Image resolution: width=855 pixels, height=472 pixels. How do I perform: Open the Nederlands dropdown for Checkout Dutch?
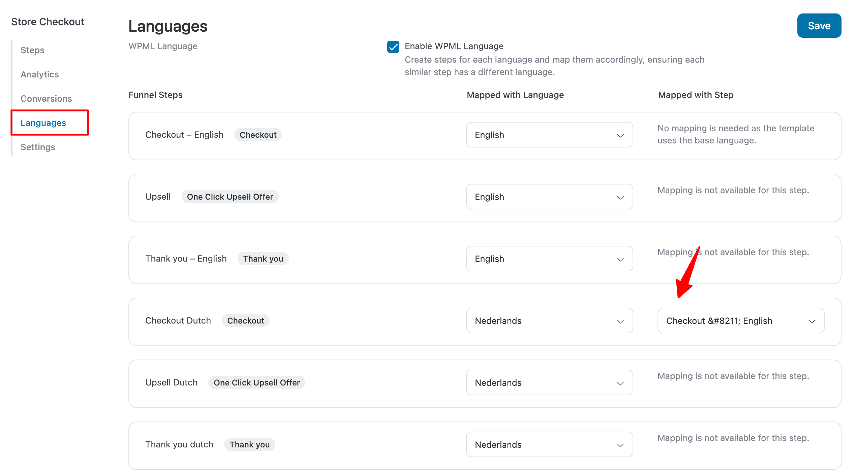[549, 321]
